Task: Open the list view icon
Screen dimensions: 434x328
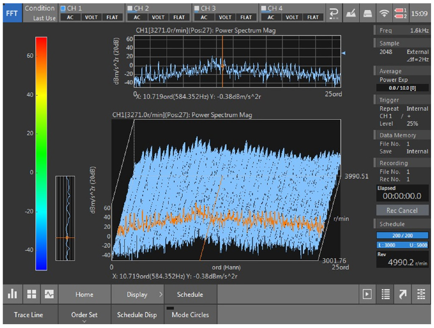Action: point(385,295)
